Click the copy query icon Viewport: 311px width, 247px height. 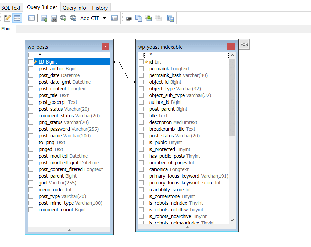tap(139, 18)
